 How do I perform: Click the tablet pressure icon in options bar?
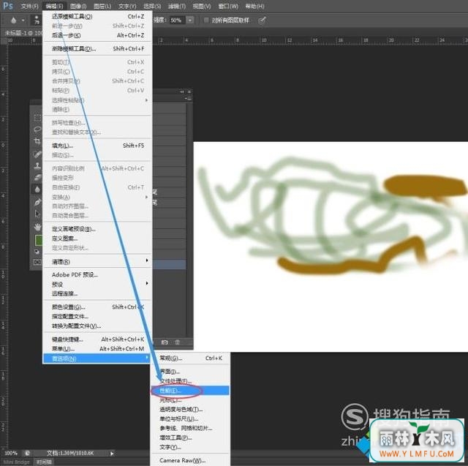pyautogui.click(x=262, y=20)
